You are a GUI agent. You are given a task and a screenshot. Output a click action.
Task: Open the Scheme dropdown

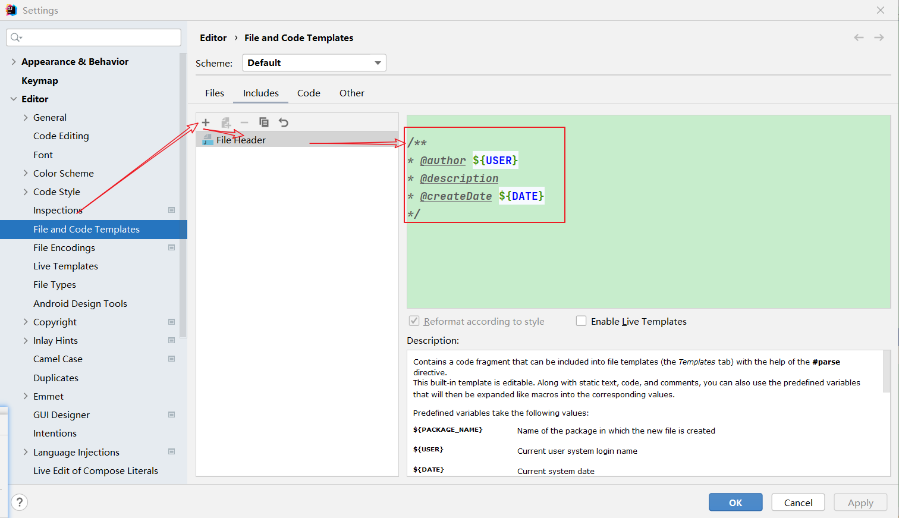(314, 63)
